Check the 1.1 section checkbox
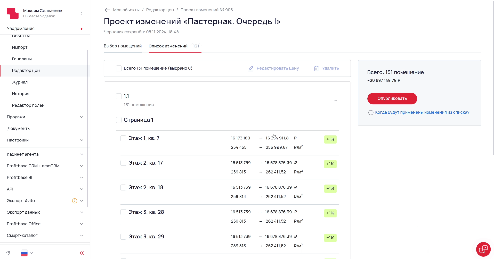The height and width of the screenshot is (259, 494). click(119, 96)
